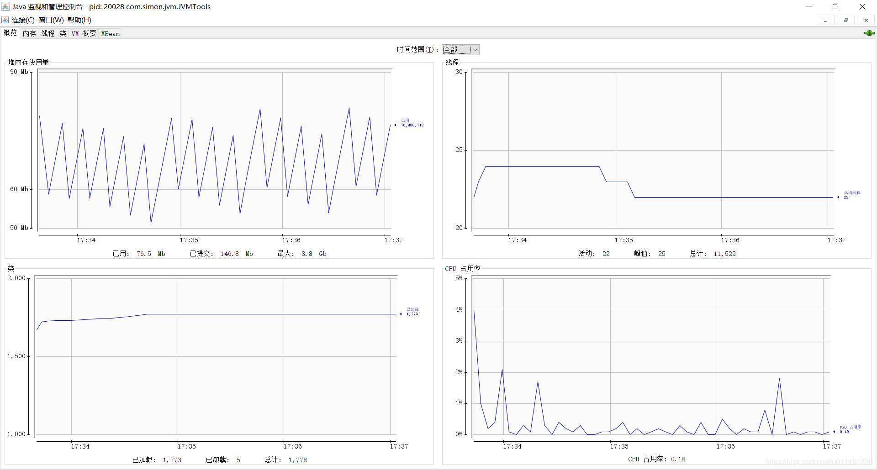Click the CPU 占用率: 0.1% footer text
Viewport: 877px width, 470px height.
[x=656, y=459]
